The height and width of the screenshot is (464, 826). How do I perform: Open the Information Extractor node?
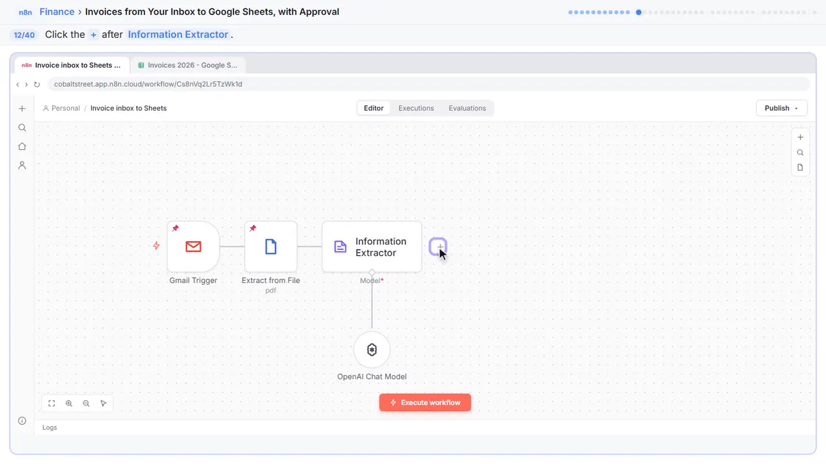click(x=372, y=246)
